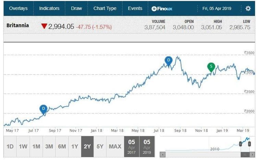Select the 5Y time range
The width and height of the screenshot is (257, 161).
pos(100,146)
